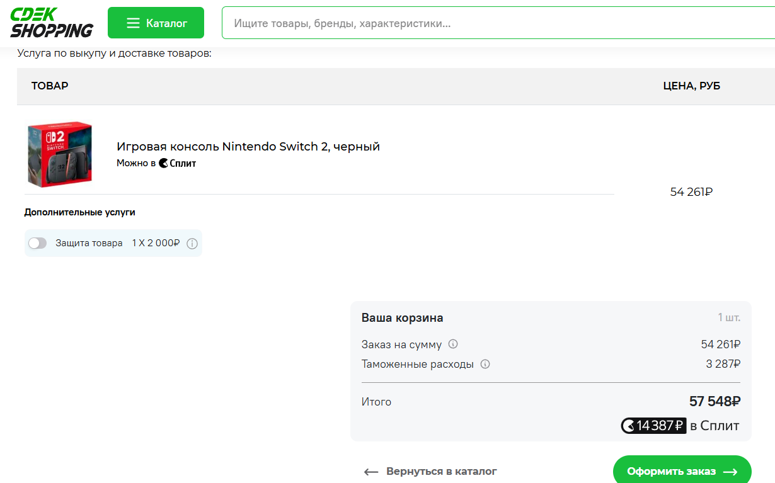
Task: Open the Игровая консоль Nintendo Switch 2 title link
Action: pyautogui.click(x=248, y=147)
